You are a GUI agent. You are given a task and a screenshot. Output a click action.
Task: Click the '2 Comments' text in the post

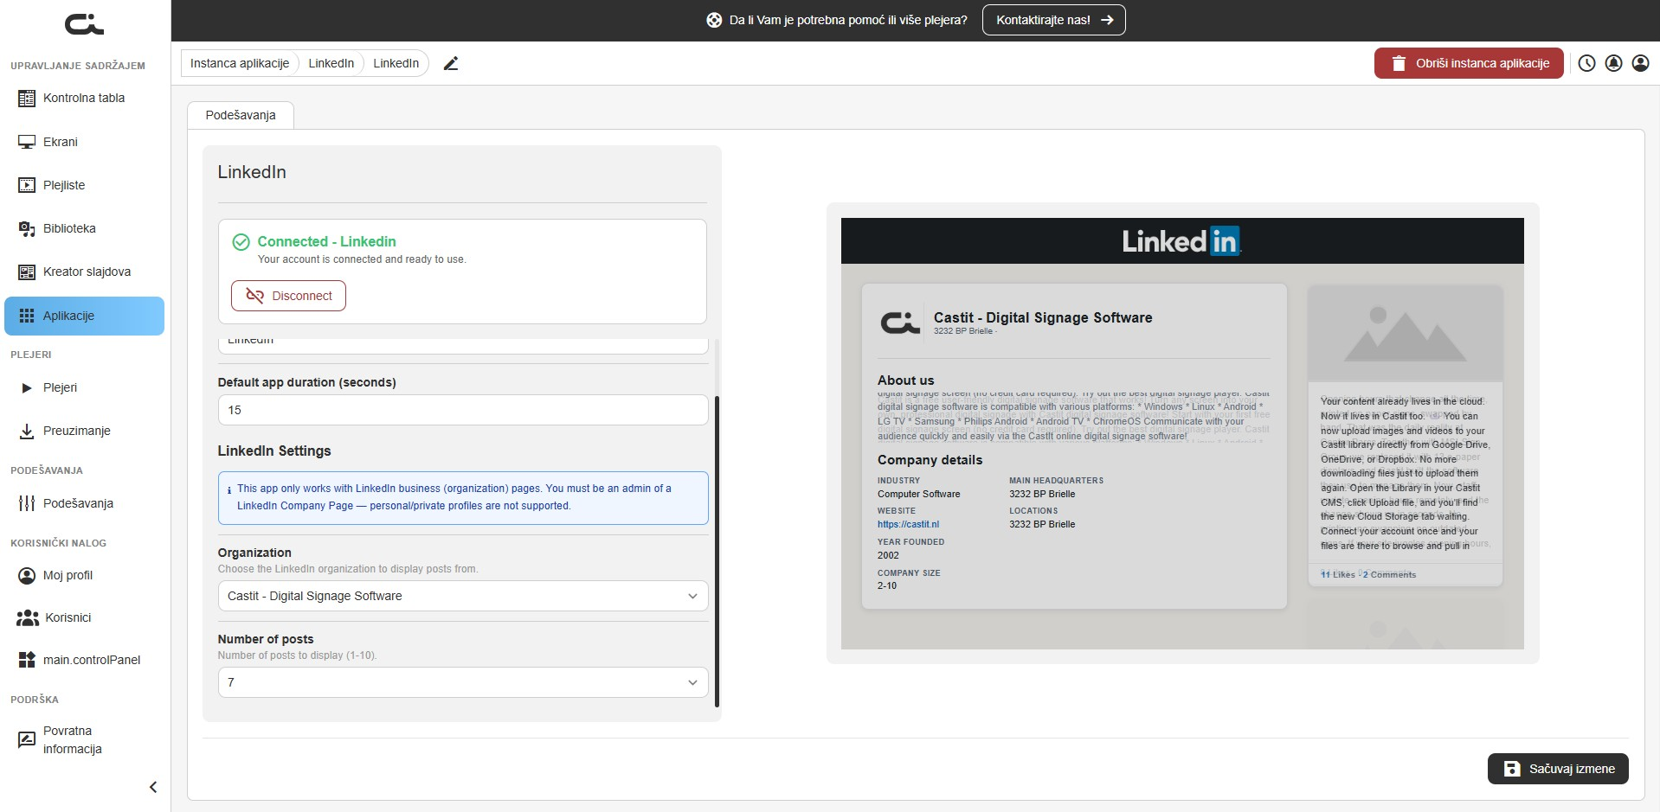click(1389, 574)
